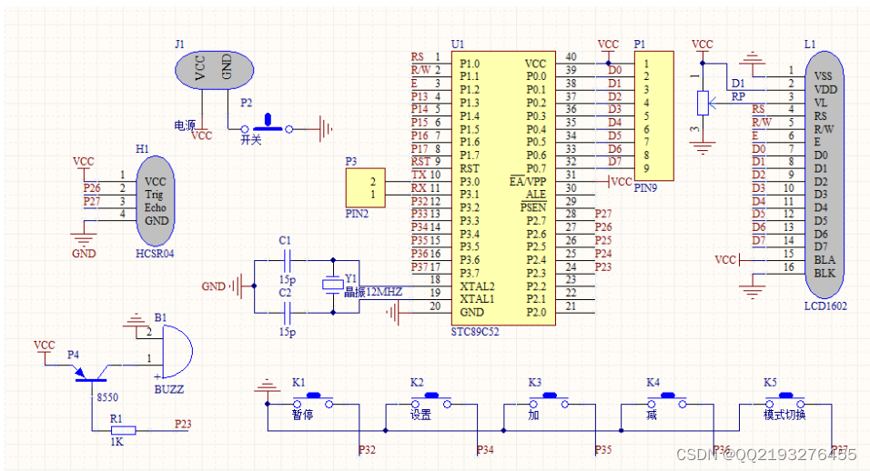Click ground symbol above buzzer B1
The image size is (870, 471).
point(135,320)
